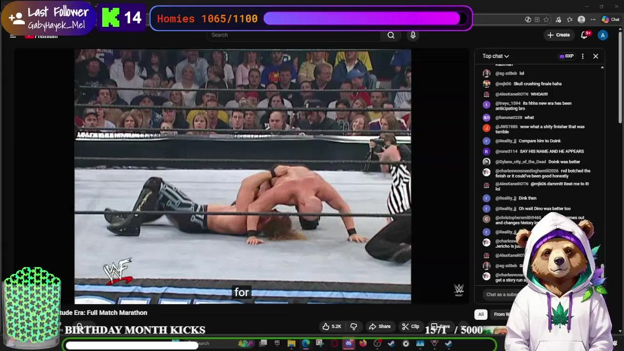Open Epic Games launcher on taskbar
The image size is (624, 351).
(x=277, y=343)
